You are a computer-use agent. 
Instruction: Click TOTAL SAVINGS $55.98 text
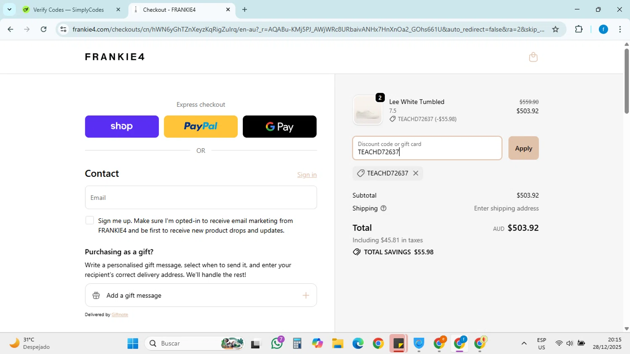[x=399, y=252]
